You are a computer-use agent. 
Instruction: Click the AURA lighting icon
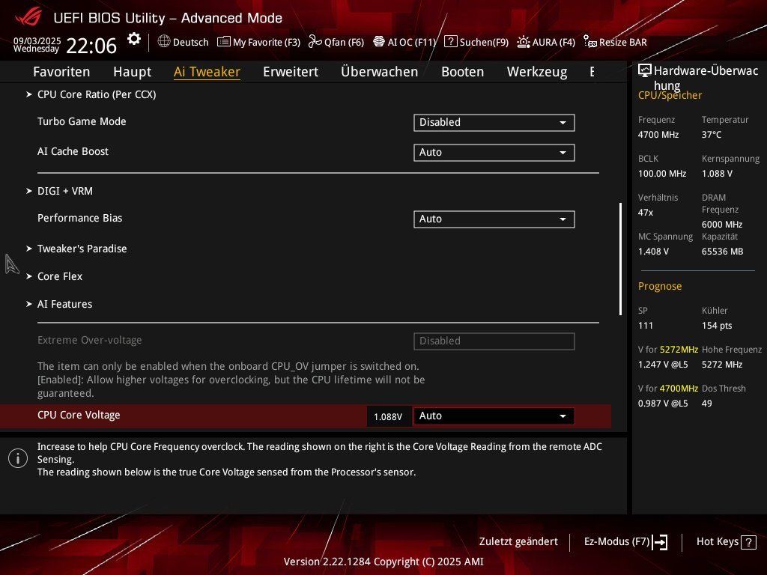[x=524, y=42]
